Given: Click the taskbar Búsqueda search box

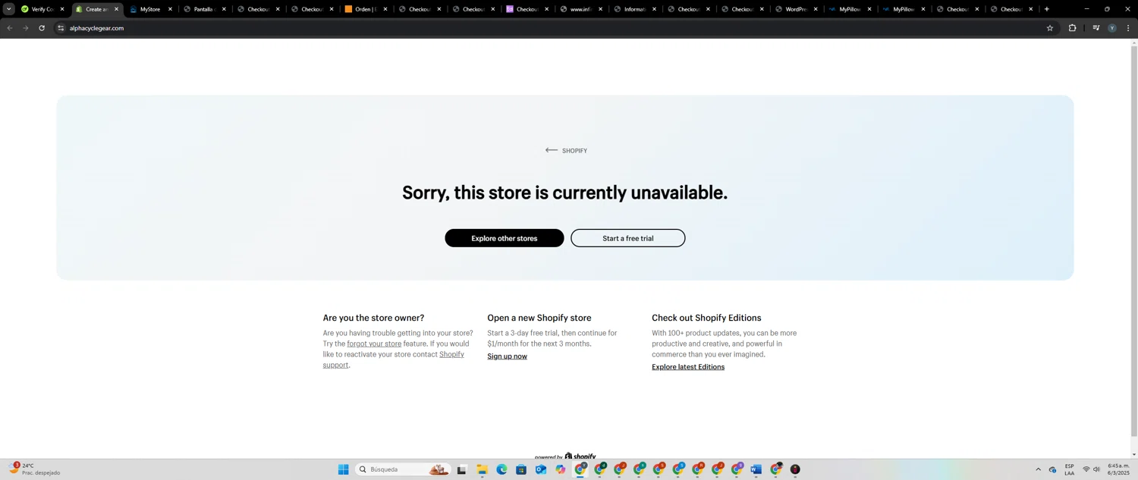Looking at the screenshot, I should [403, 470].
